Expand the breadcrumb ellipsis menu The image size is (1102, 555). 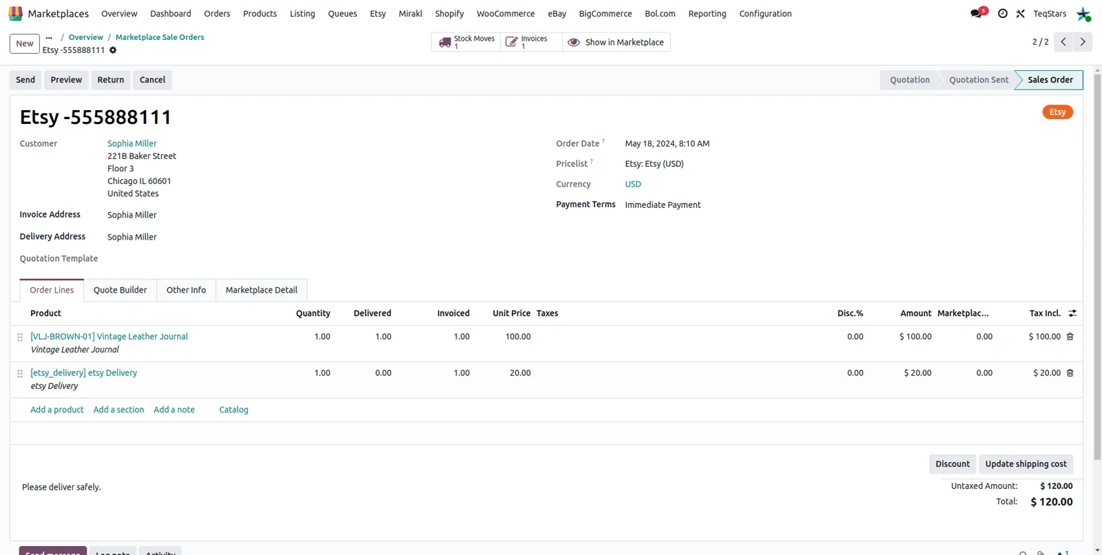tap(49, 37)
